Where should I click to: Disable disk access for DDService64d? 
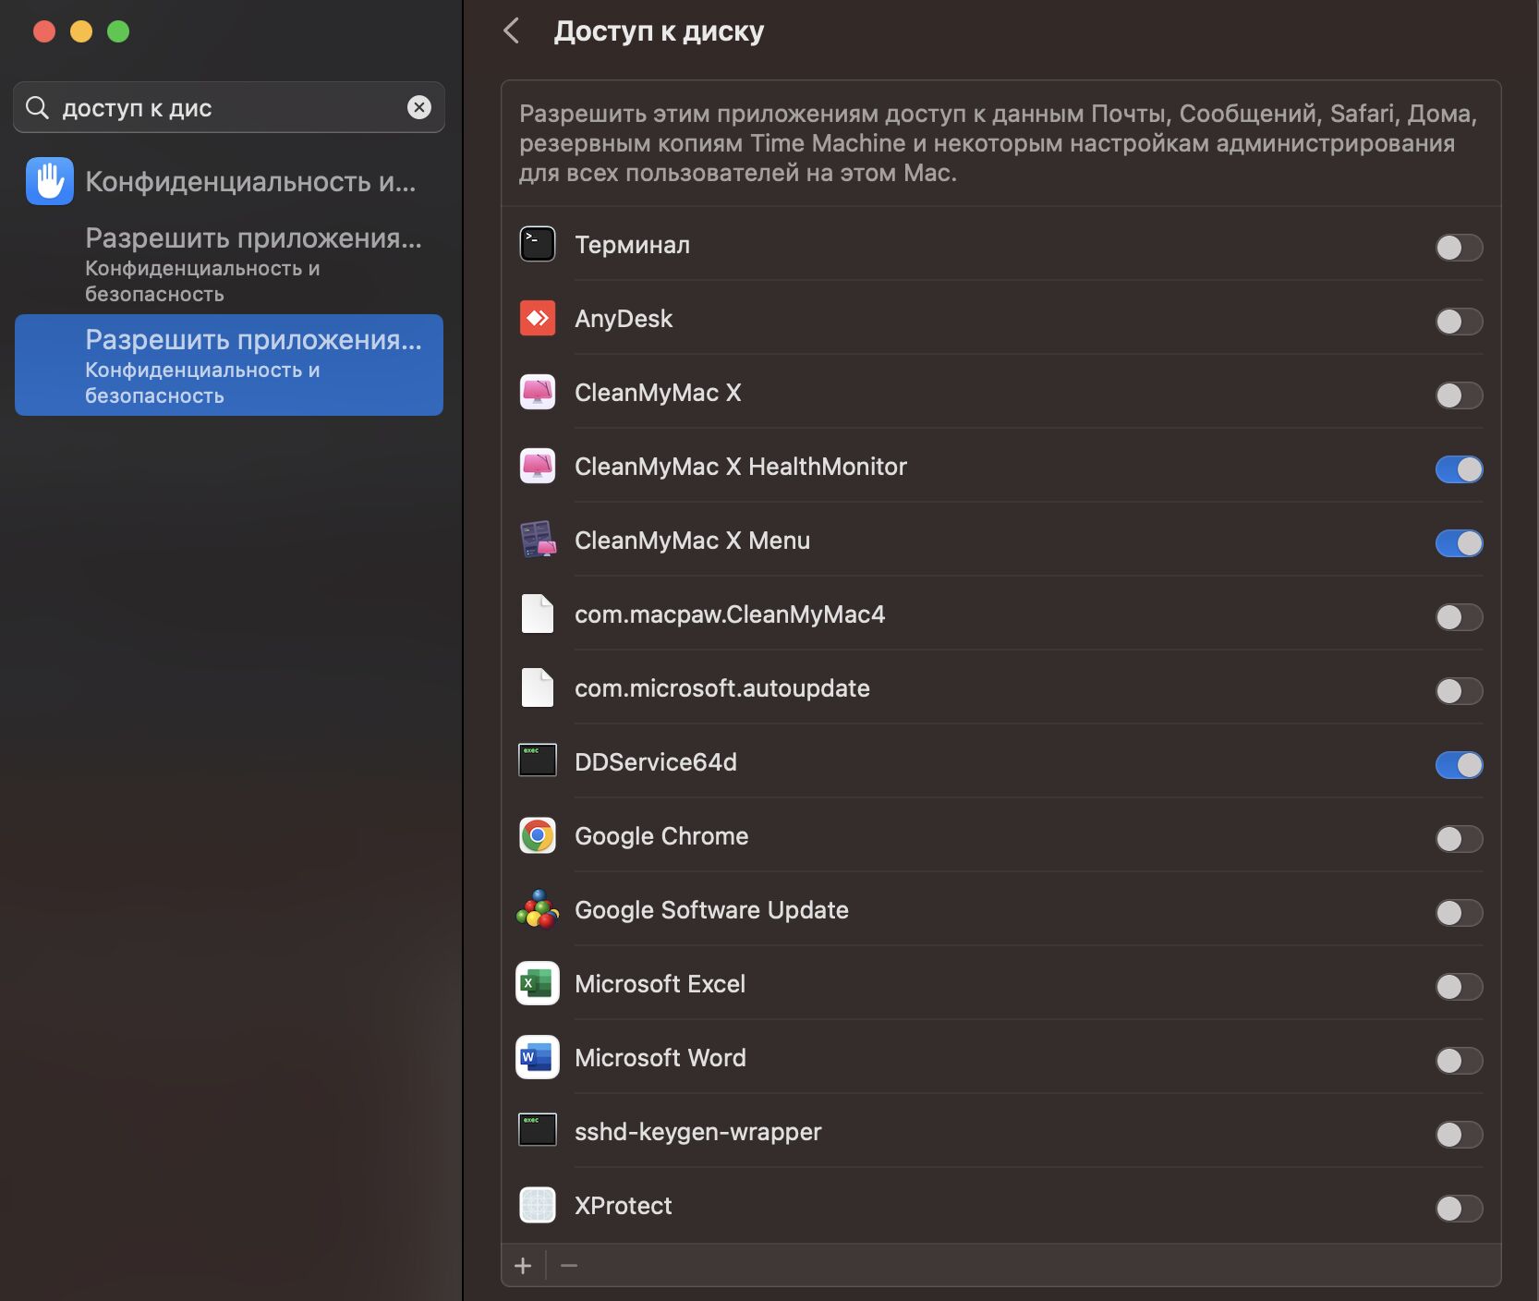[x=1458, y=765]
